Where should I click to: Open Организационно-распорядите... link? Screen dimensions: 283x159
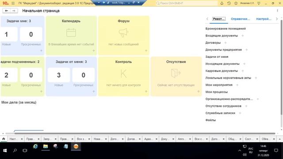pyautogui.click(x=229, y=99)
